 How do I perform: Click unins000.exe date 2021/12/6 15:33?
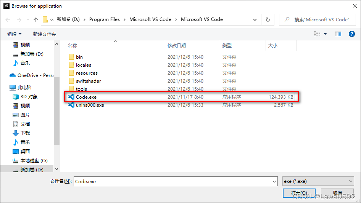coord(185,105)
